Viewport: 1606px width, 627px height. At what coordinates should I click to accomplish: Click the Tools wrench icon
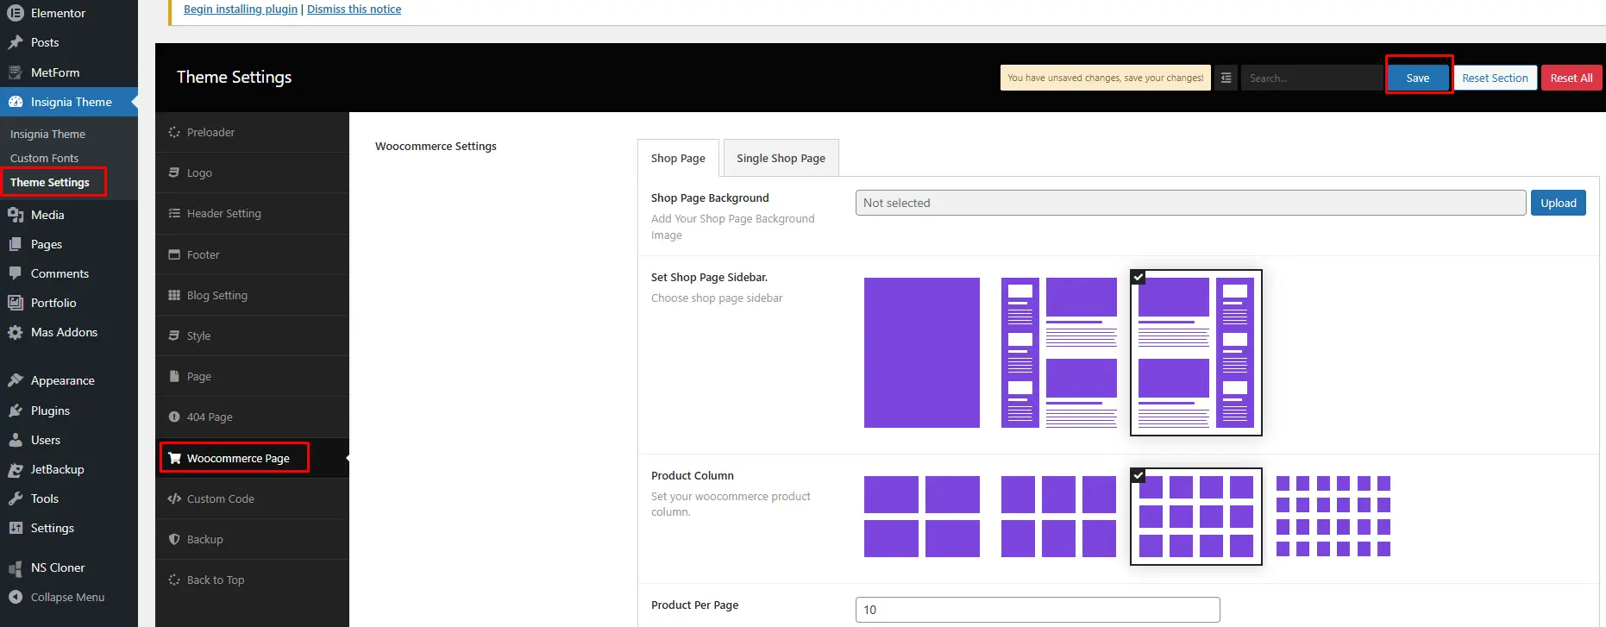click(x=16, y=498)
